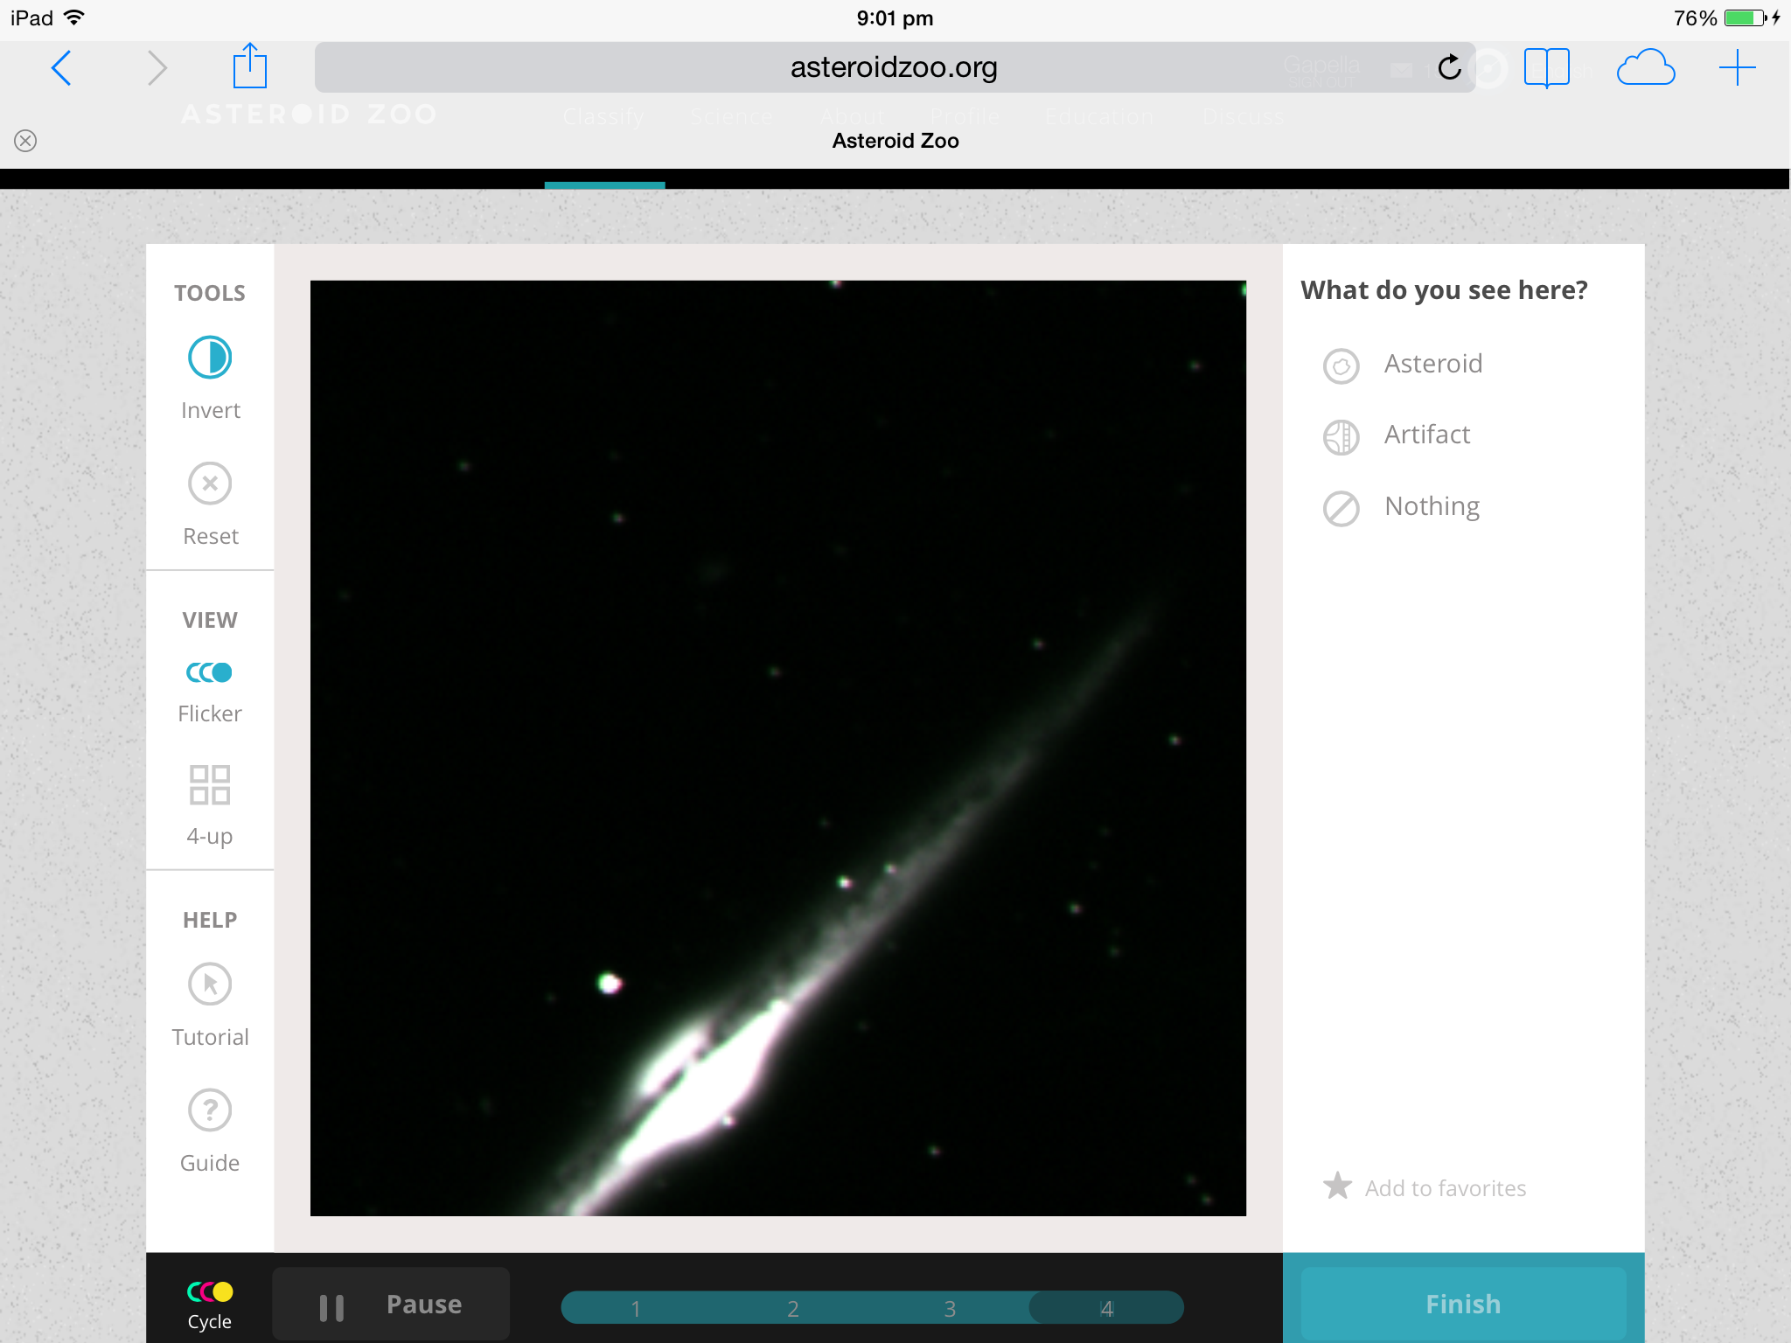The width and height of the screenshot is (1791, 1343).
Task: Open Safari bookmarks book icon
Action: (1546, 67)
